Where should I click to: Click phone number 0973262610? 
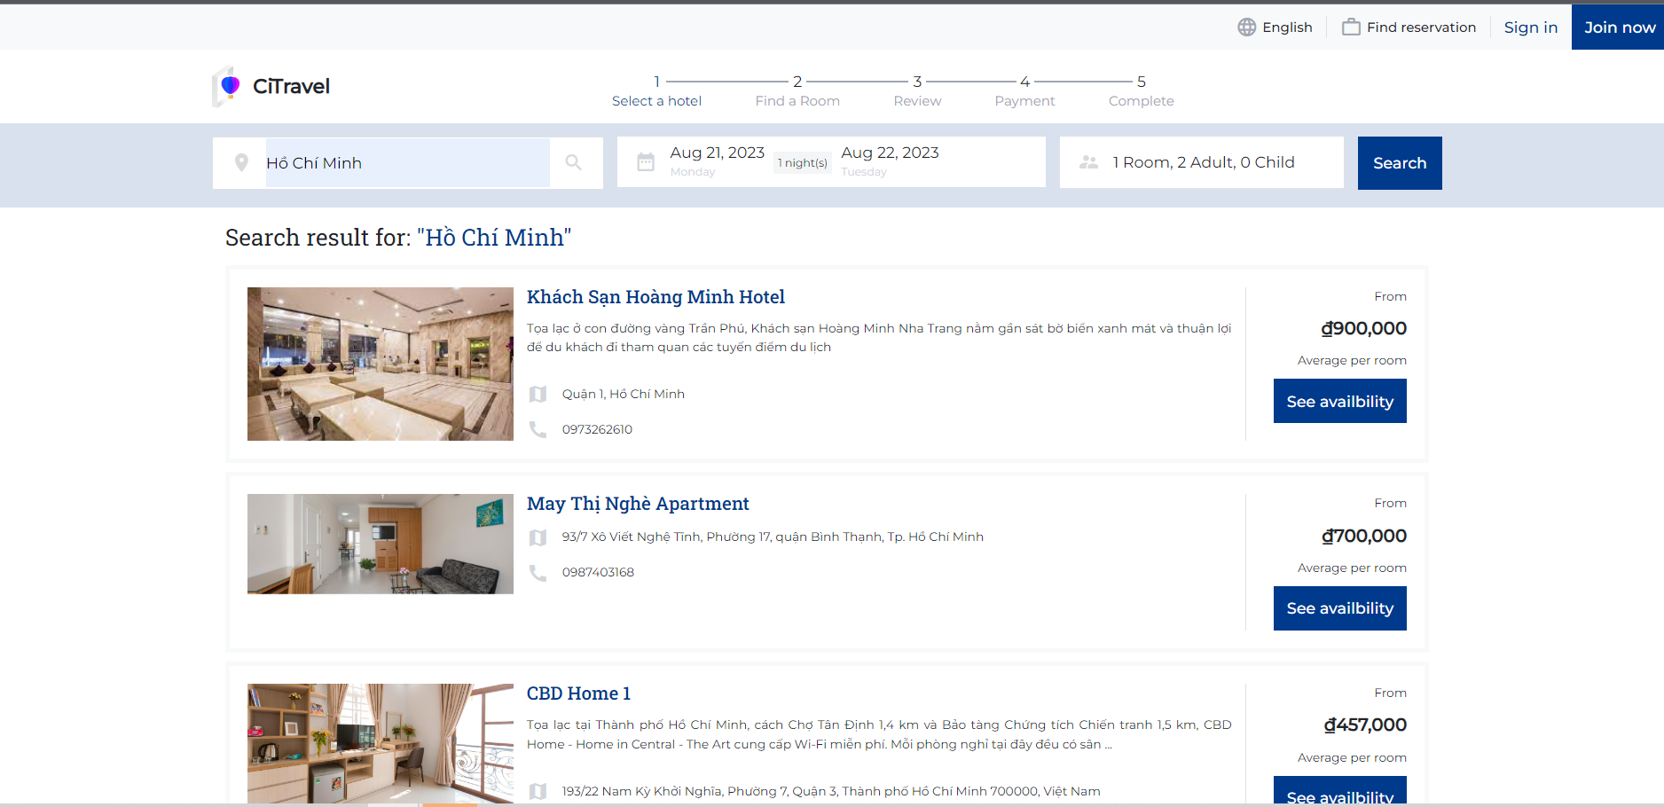[597, 429]
